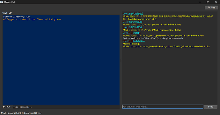Click the CWD: C:\ label
This screenshot has width=220, height=115.
pos(7,13)
